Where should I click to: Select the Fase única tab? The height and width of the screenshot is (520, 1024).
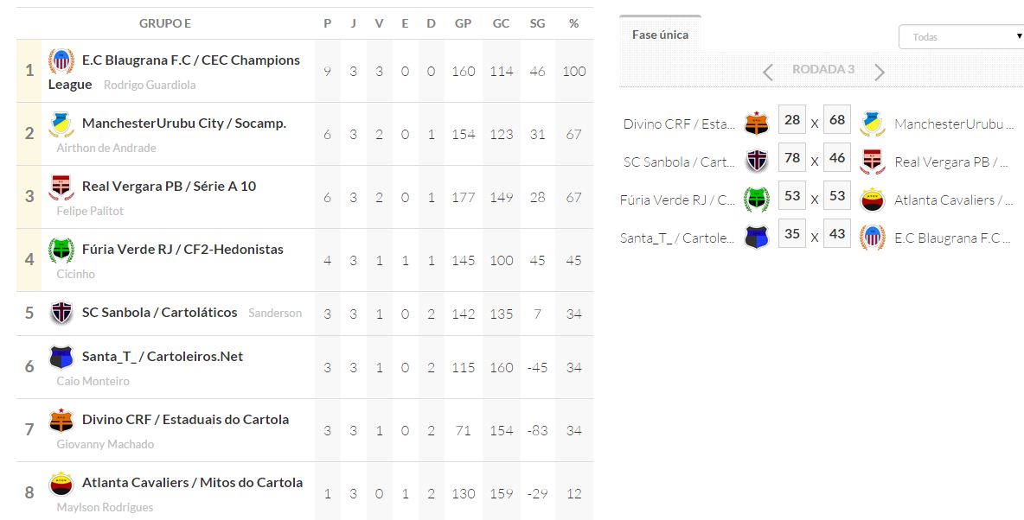[x=660, y=35]
